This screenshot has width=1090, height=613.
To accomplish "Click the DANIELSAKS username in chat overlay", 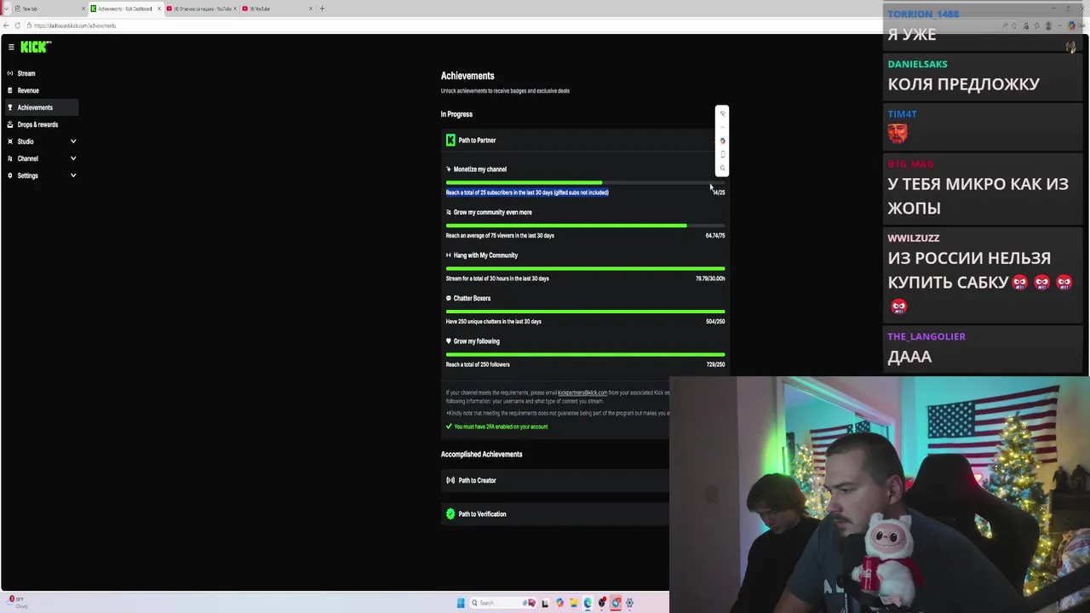I will coord(917,64).
